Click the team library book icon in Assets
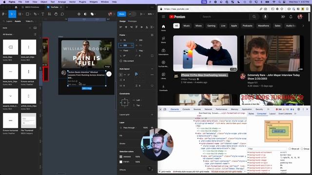The height and width of the screenshot is (175, 312). 35,28
